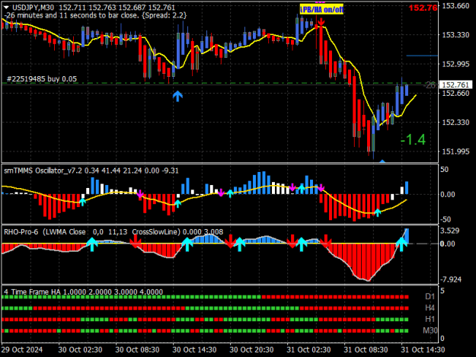Select the red down arrow below PB/HA button

[321, 22]
